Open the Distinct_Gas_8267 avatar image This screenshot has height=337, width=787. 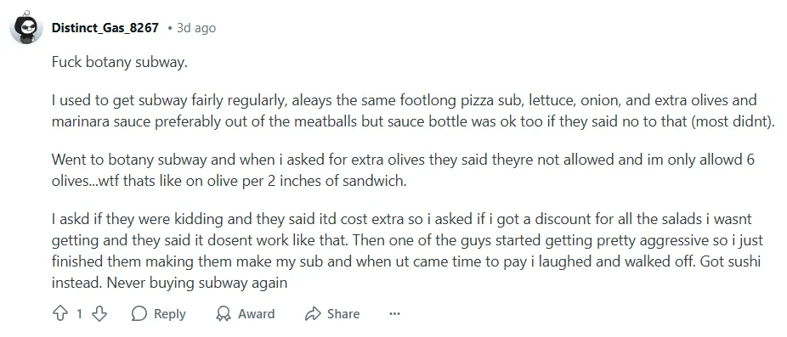pos(25,27)
